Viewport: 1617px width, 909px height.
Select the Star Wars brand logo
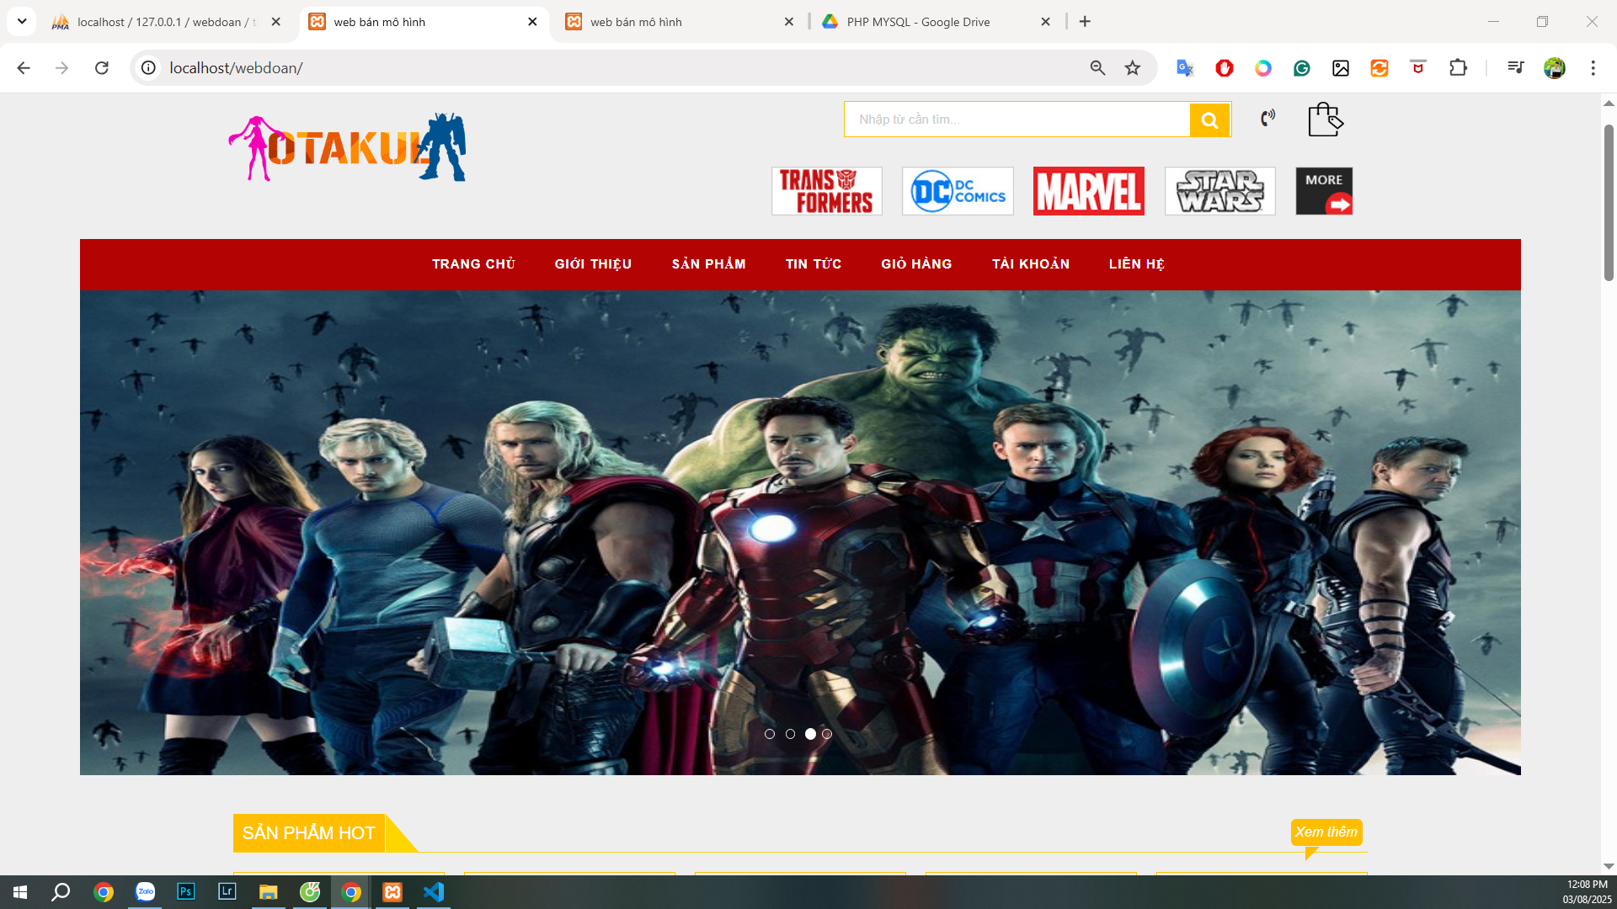pyautogui.click(x=1219, y=191)
